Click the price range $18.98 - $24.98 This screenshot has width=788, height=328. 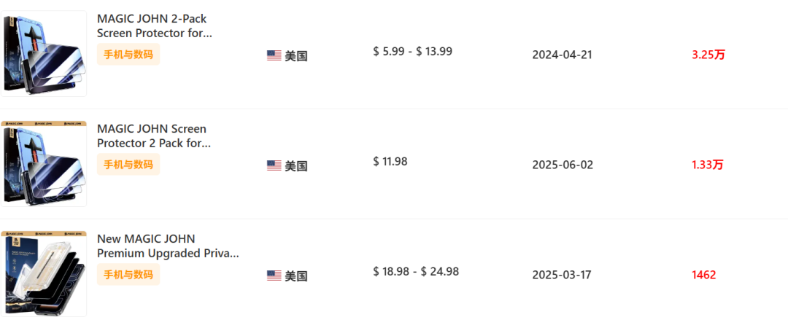[415, 271]
